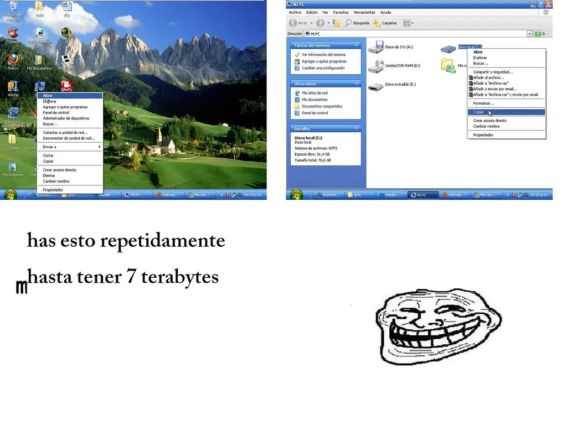
Task: Click Ver información del sistema link
Action: point(323,55)
